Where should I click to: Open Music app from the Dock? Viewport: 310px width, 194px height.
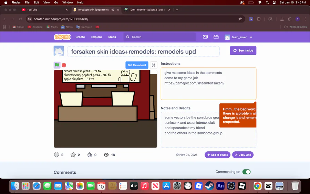[x=145, y=186]
